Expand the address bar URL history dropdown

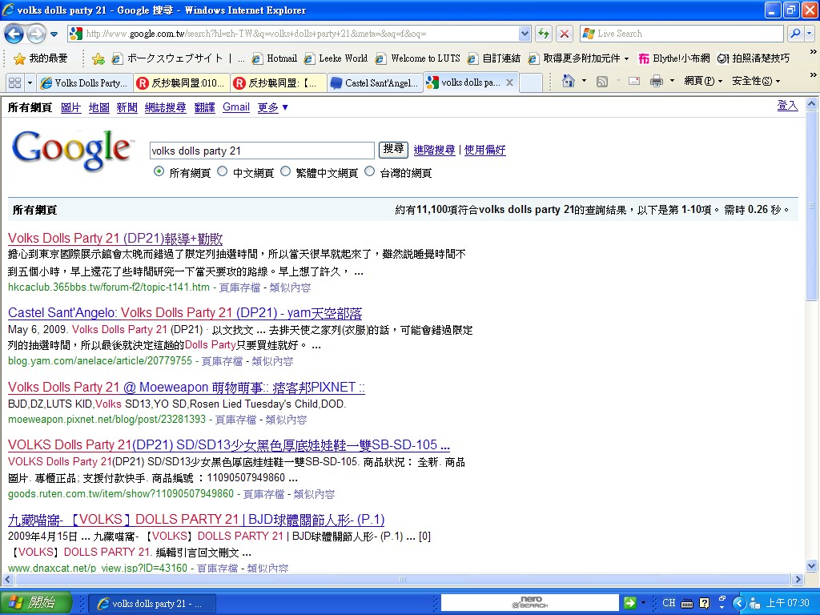[525, 34]
